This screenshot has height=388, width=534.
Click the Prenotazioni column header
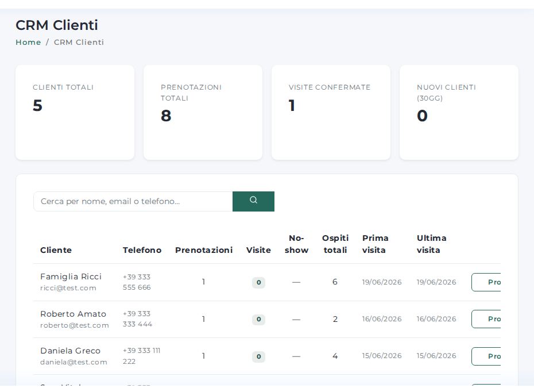[x=204, y=250]
